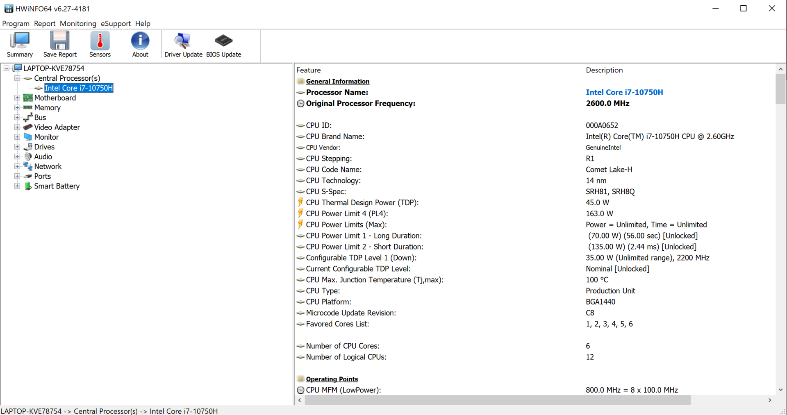Image resolution: width=787 pixels, height=415 pixels.
Task: Click the General Information heading
Action: (338, 81)
